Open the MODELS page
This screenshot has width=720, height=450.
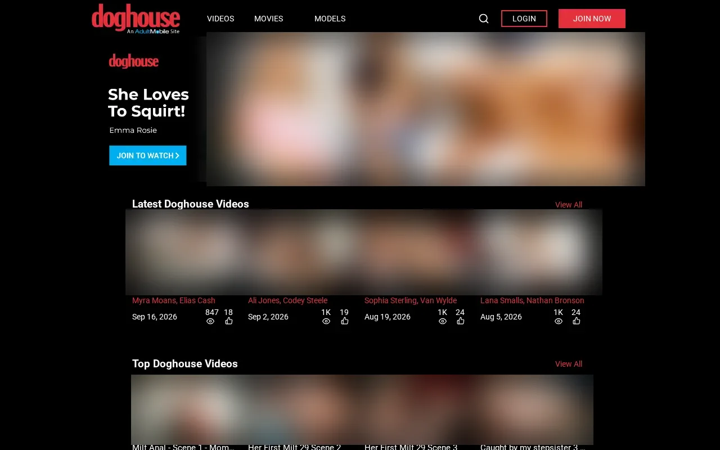click(330, 19)
